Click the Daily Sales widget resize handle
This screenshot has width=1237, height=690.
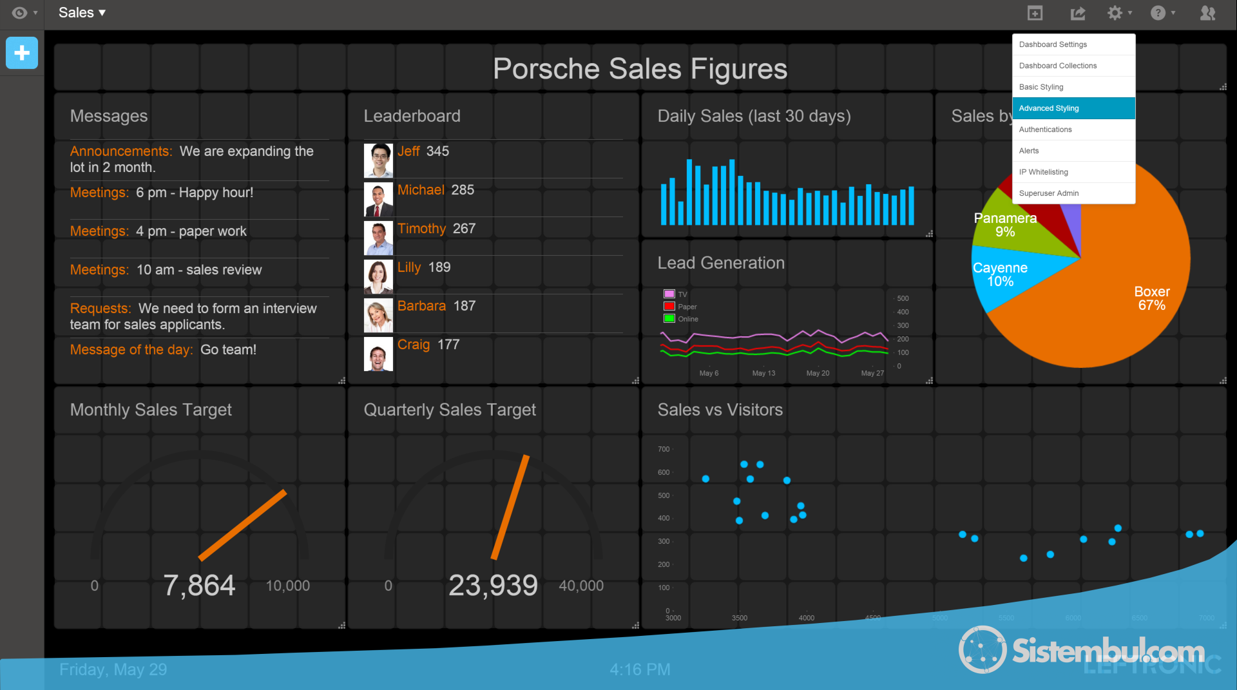930,234
